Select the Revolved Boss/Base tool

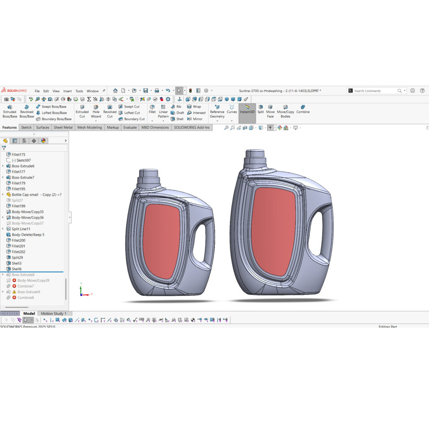pyautogui.click(x=26, y=111)
